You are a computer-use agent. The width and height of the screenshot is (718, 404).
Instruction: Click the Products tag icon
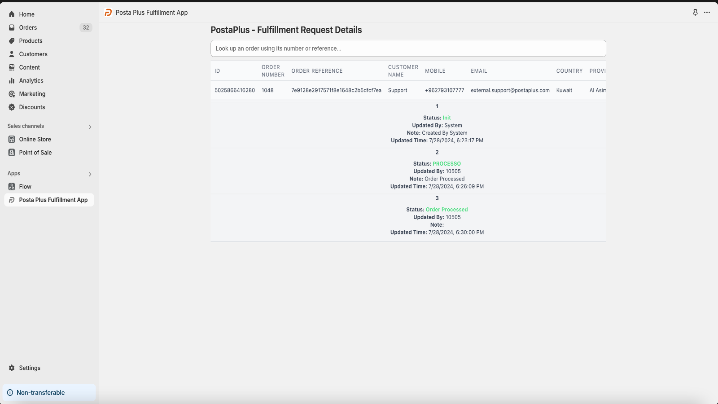[11, 41]
